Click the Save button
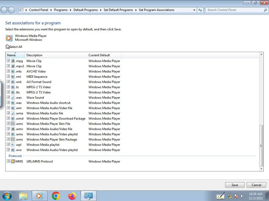269x201 pixels. point(235,185)
